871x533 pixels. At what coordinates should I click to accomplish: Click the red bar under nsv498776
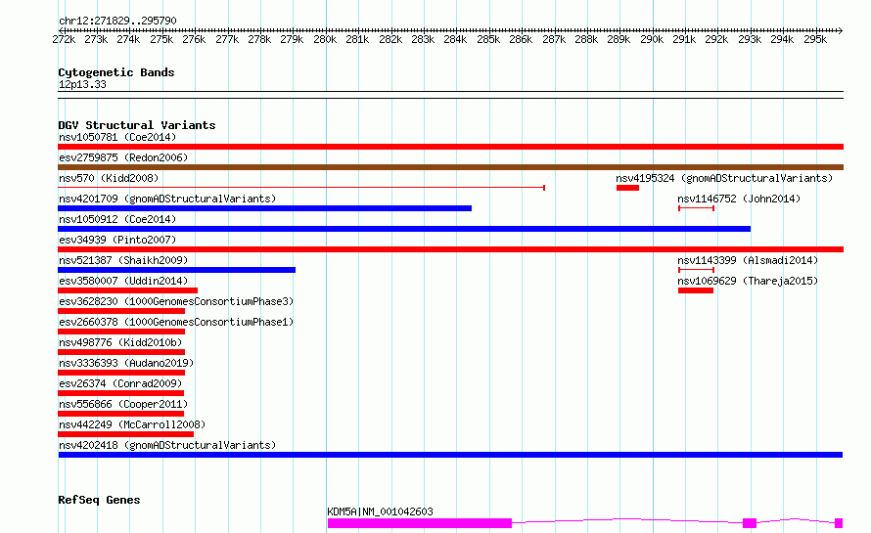click(x=121, y=352)
